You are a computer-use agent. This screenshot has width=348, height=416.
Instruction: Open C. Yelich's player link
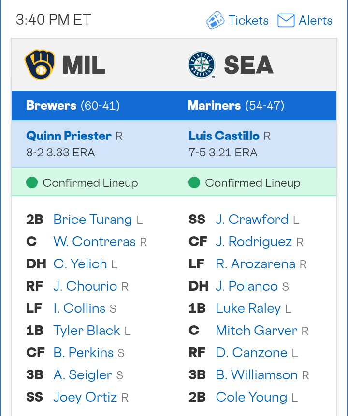80,264
